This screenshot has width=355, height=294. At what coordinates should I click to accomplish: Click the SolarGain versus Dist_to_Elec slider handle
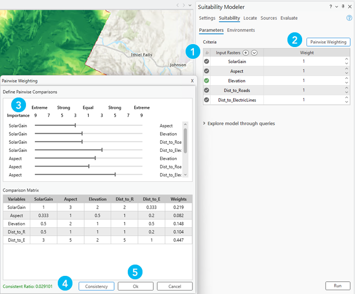coord(102,150)
